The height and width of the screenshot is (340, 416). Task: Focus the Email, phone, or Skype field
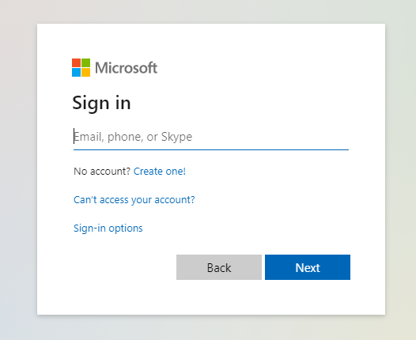tap(211, 137)
